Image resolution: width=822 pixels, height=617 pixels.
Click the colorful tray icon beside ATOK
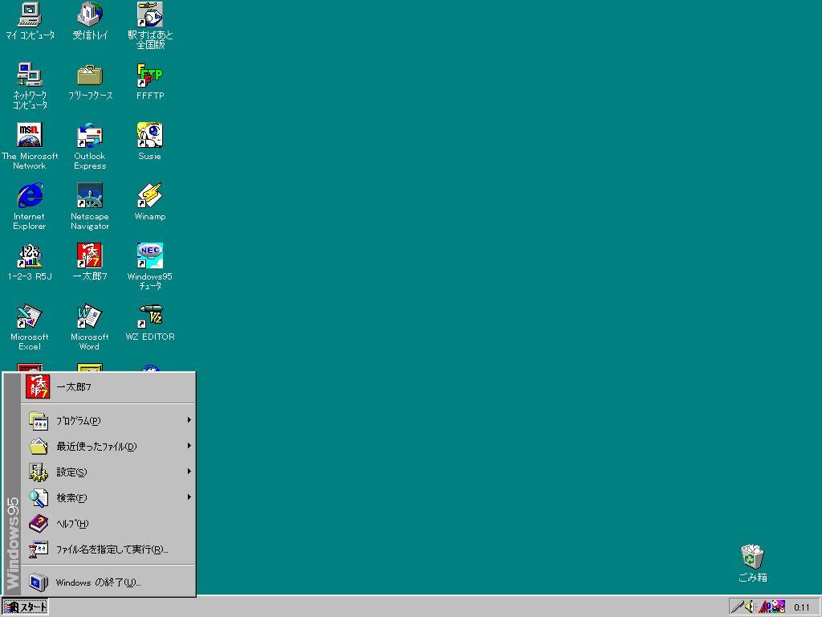point(779,607)
